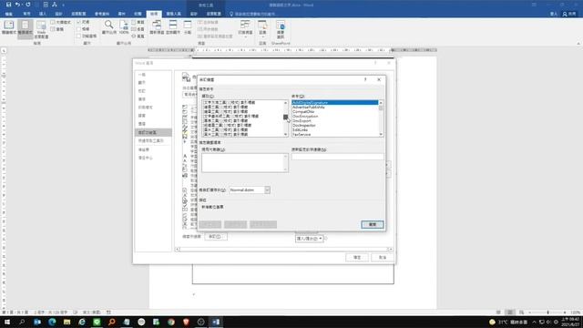Switch to 閱讀模式 (Read Mode) view
Image resolution: width=583 pixels, height=328 pixels.
(9, 28)
